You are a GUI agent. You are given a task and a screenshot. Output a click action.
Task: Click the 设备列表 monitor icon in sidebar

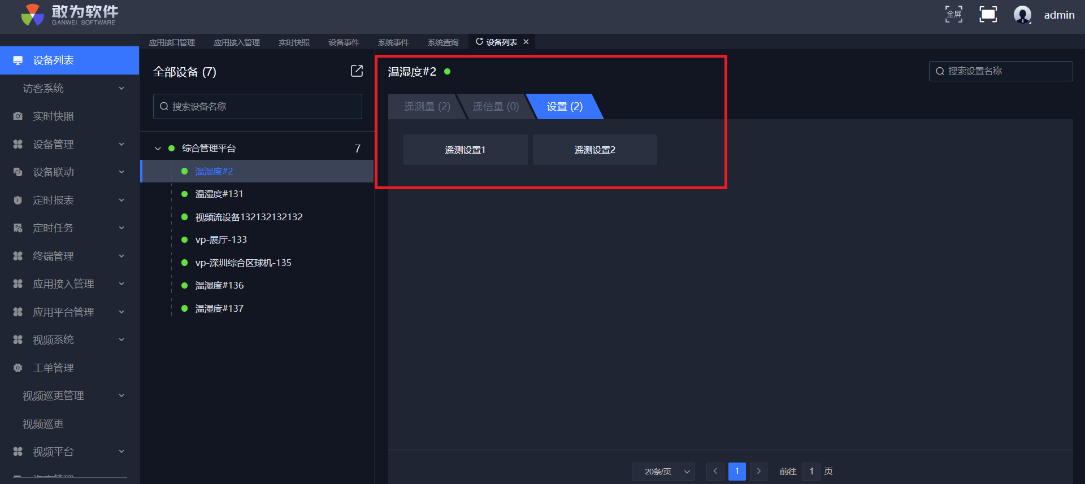[18, 60]
